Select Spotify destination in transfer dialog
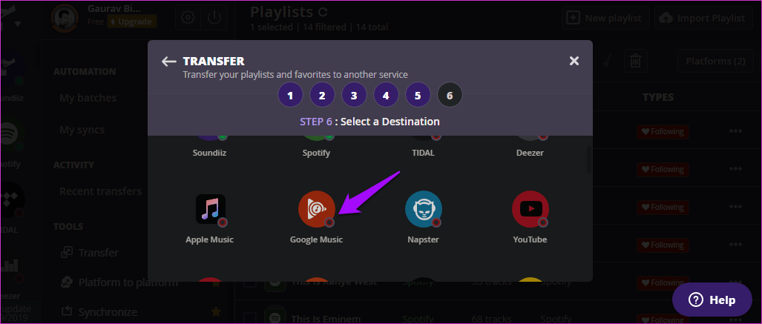Viewport: 762px width, 324px height. coord(316,153)
